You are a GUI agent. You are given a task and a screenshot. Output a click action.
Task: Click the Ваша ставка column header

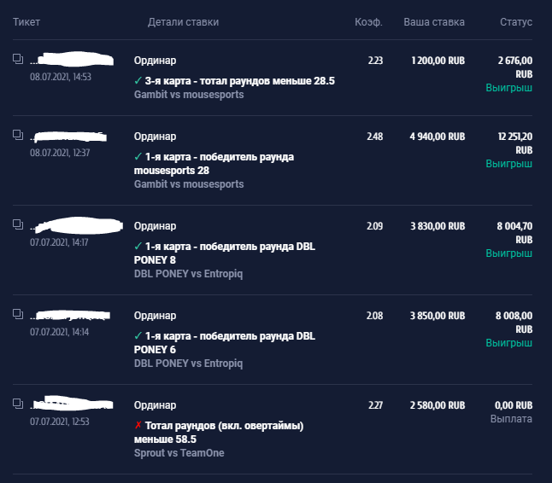coord(434,22)
